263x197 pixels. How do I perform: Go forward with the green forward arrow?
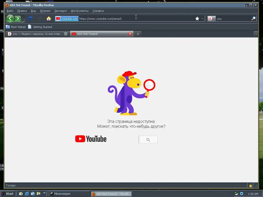(x=18, y=18)
